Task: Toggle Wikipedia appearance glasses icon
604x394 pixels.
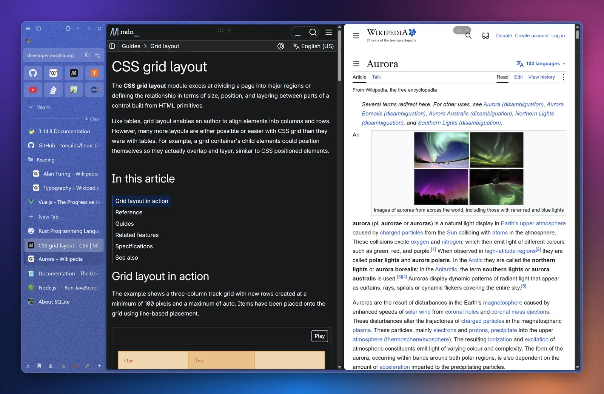Action: pos(486,35)
